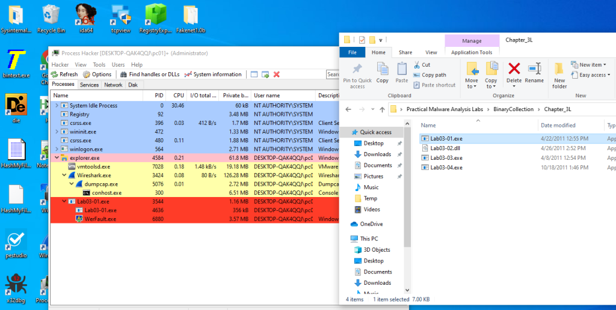The height and width of the screenshot is (310, 616).
Task: Open Downloads under Quick access
Action: coord(377,154)
